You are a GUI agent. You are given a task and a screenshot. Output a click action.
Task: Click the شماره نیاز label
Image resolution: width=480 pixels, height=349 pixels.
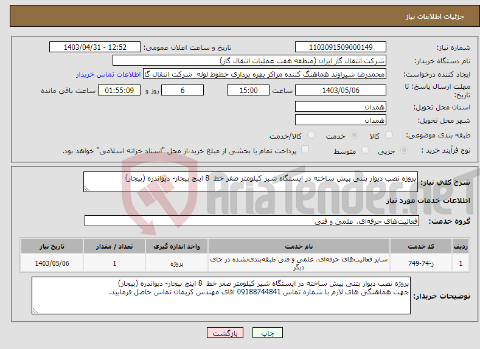454,47
